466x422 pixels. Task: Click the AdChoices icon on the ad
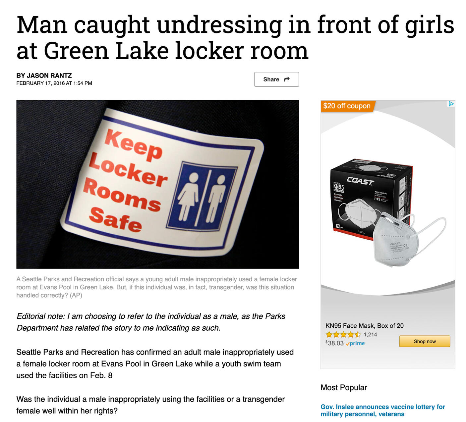[451, 104]
